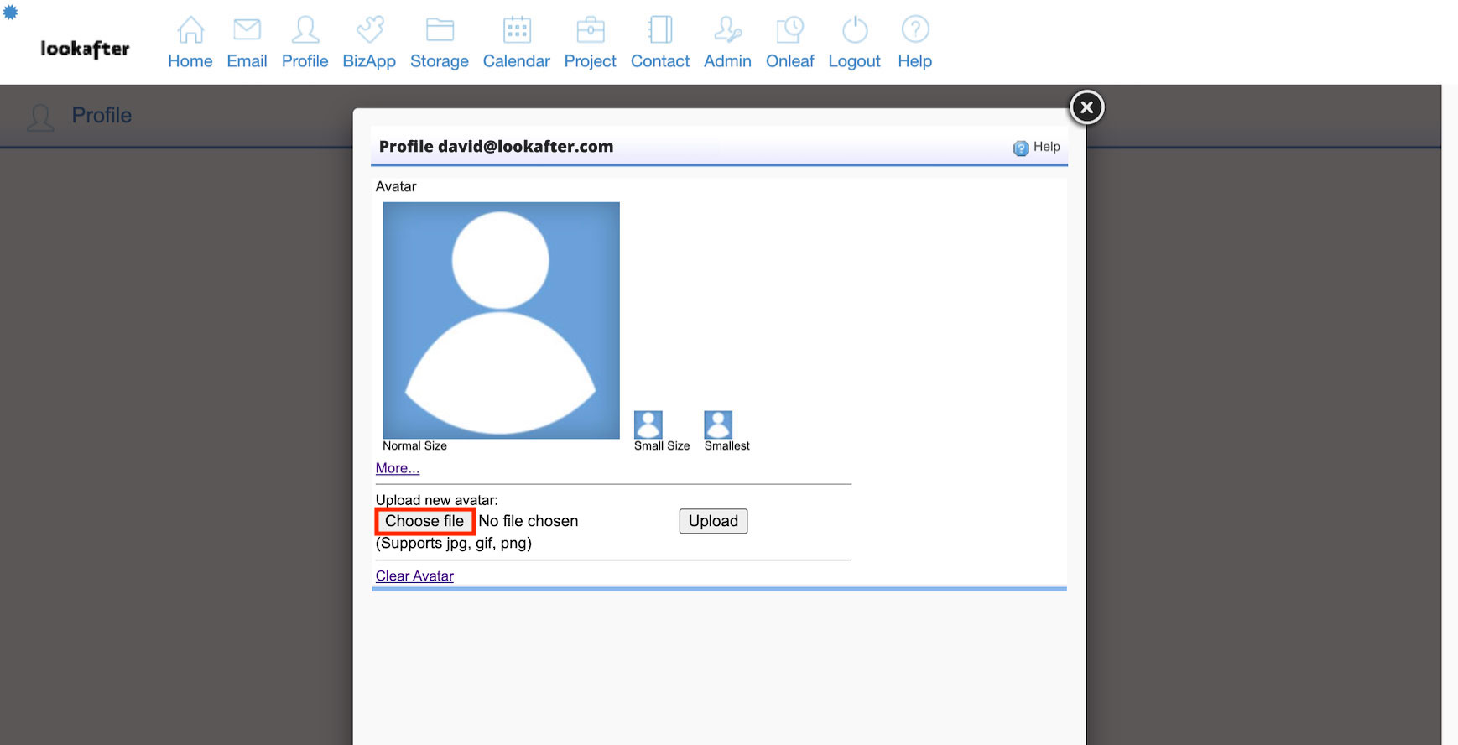Open the Home icon in navigation
The height and width of the screenshot is (745, 1458).
[190, 30]
